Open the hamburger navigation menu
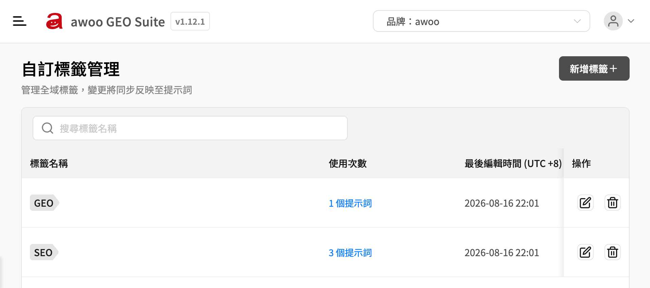This screenshot has height=288, width=650. pos(19,21)
